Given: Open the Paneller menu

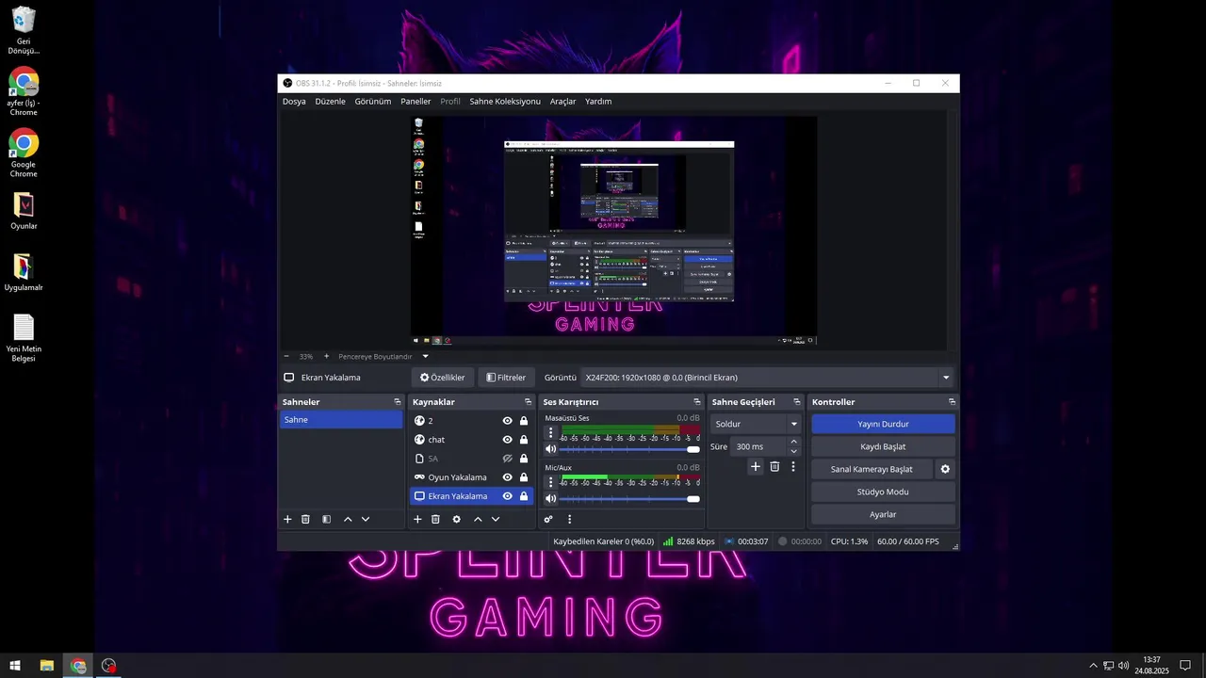Looking at the screenshot, I should pyautogui.click(x=416, y=101).
